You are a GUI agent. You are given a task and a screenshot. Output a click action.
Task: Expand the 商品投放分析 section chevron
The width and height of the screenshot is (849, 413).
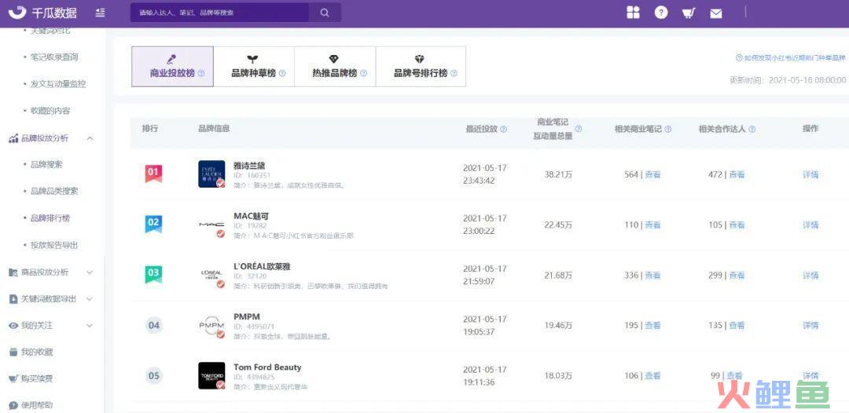[90, 272]
